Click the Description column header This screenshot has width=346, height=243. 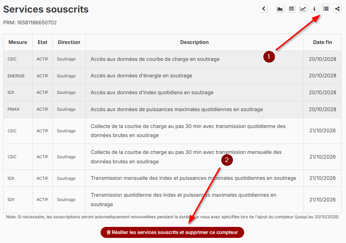coord(194,42)
